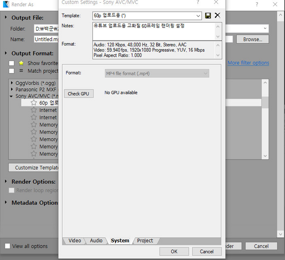Image resolution: width=285 pixels, height=260 pixels.
Task: Collapse the Render Options section
Action: click(6, 182)
